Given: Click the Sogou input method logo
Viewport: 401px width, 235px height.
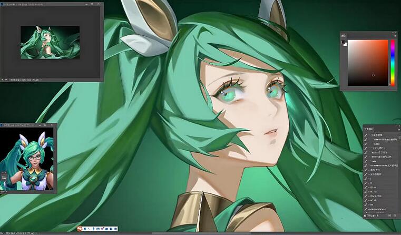Looking at the screenshot, I should point(80,229).
